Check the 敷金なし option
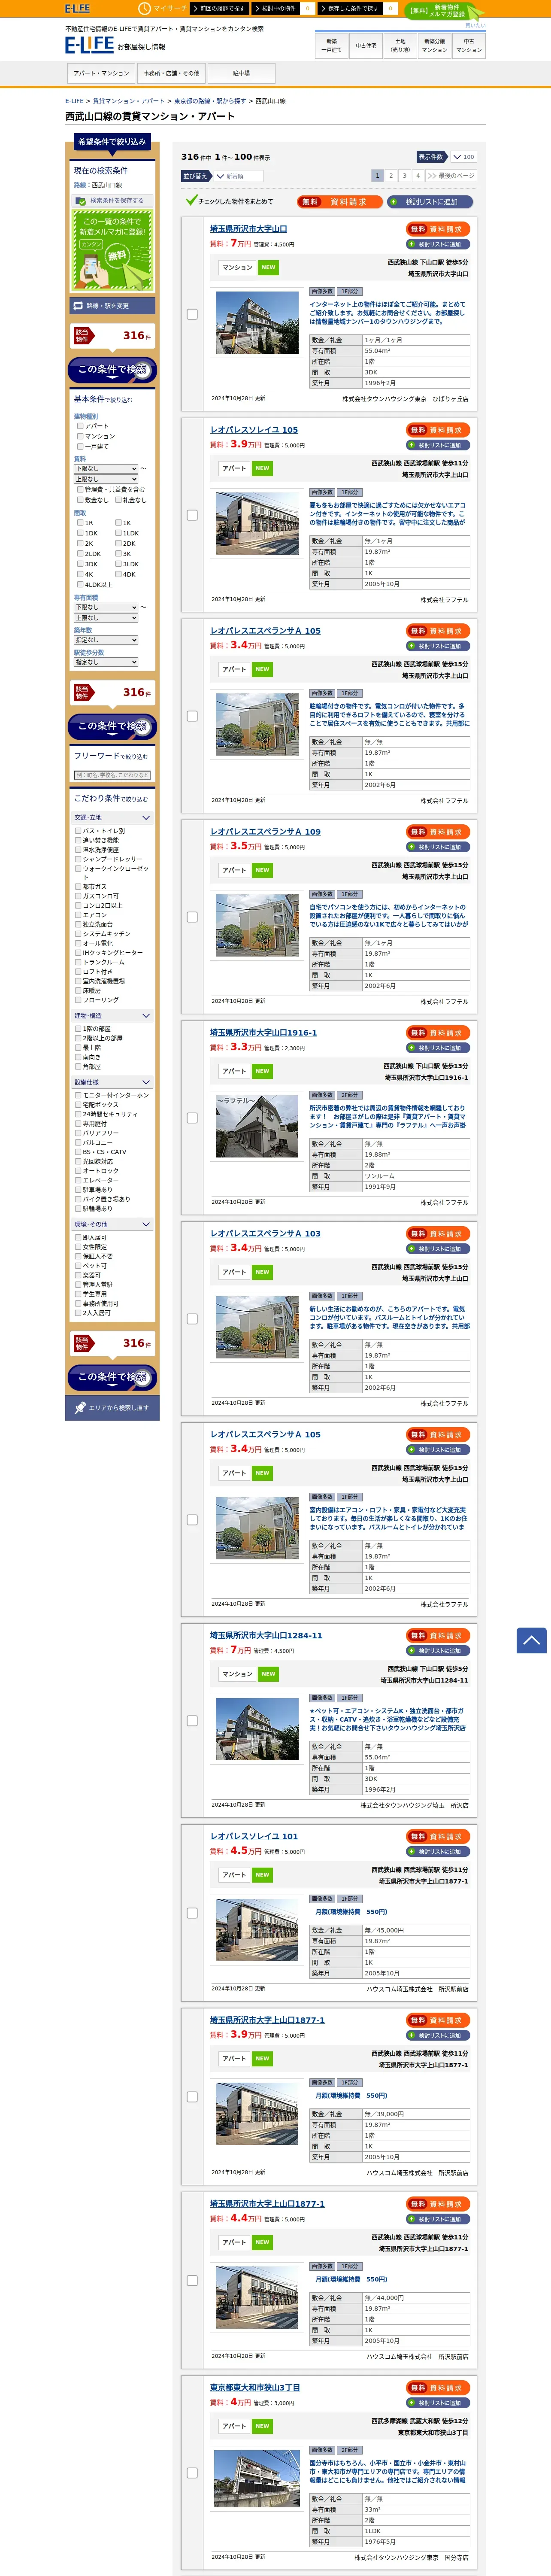This screenshot has width=551, height=2576. coord(80,500)
